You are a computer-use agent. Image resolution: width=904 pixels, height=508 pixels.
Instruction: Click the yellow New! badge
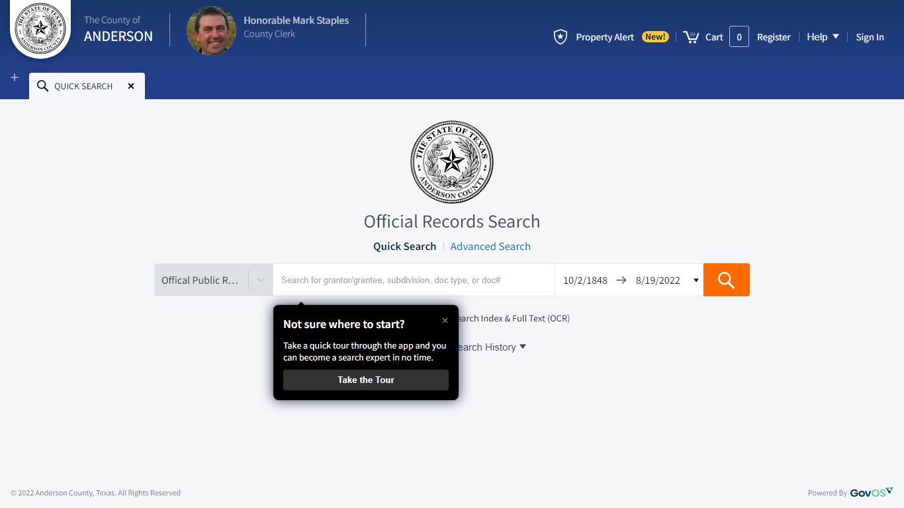(x=655, y=37)
